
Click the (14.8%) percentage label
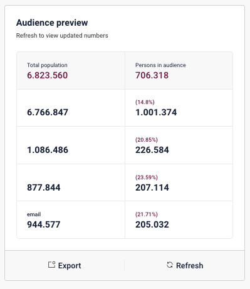click(145, 102)
